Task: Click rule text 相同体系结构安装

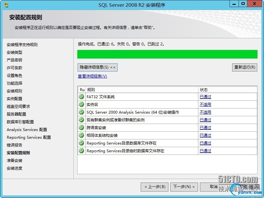Action: (x=102, y=136)
